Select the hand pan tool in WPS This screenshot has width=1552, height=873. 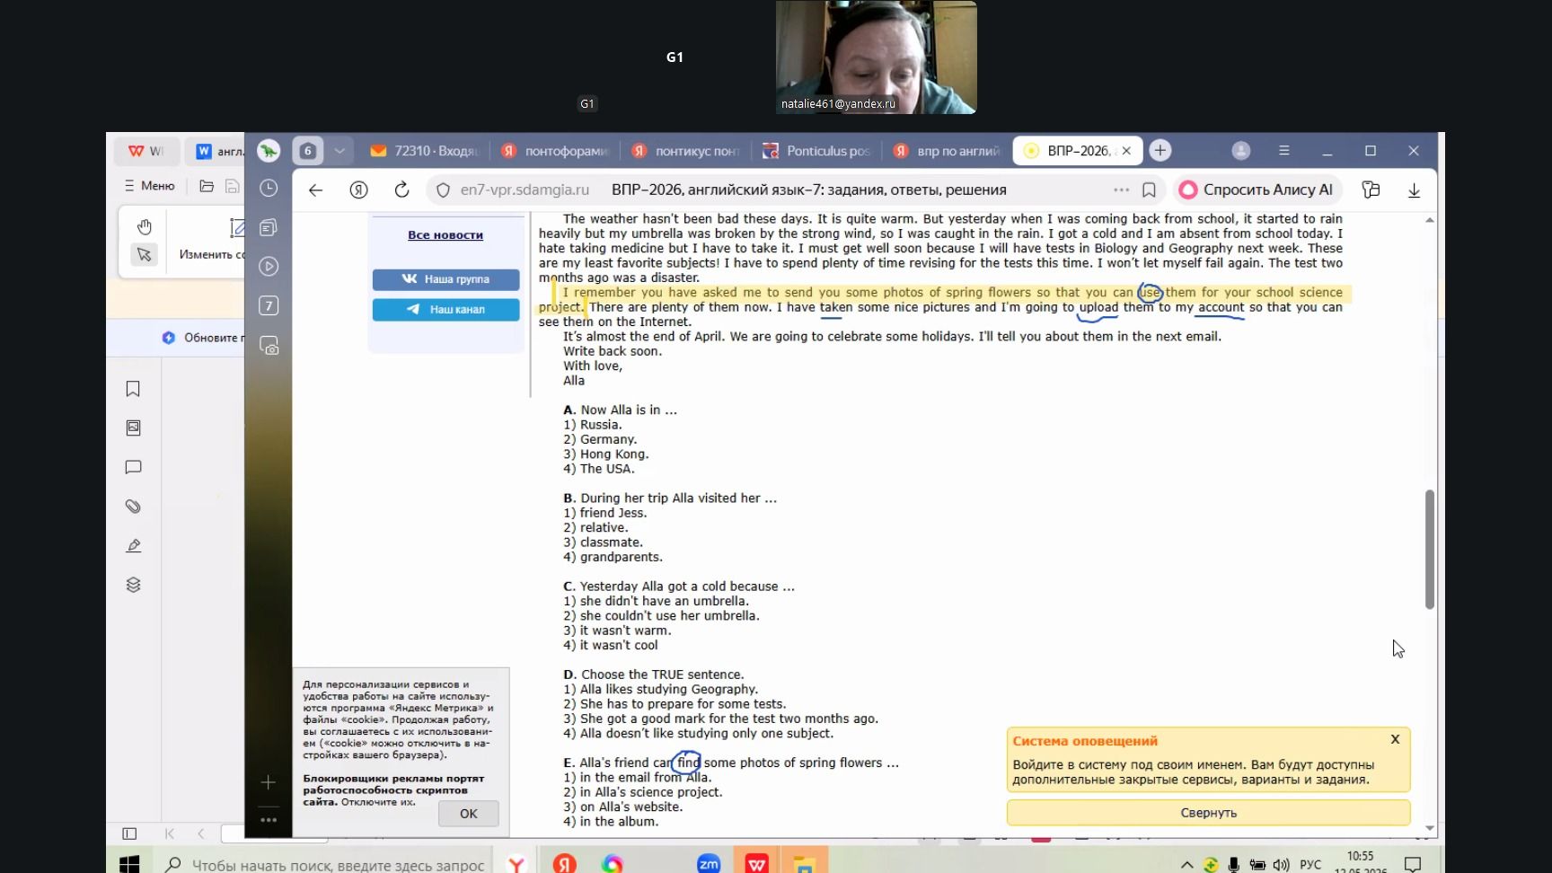click(x=144, y=226)
